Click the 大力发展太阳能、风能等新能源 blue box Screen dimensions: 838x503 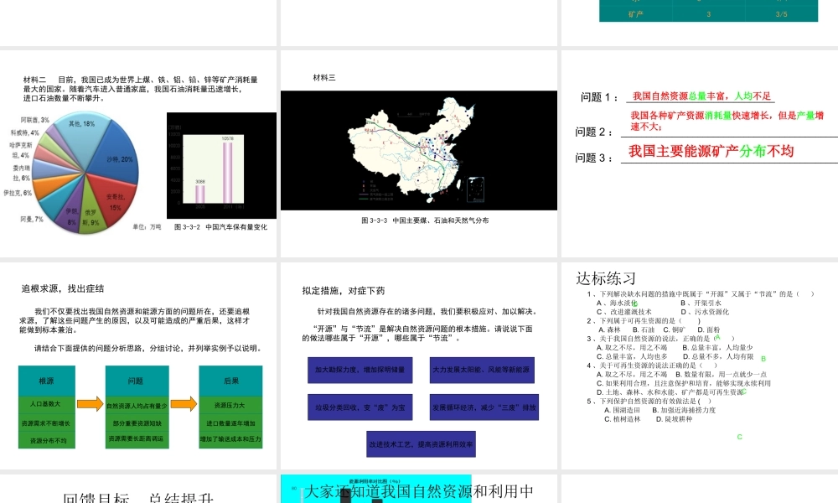point(482,370)
